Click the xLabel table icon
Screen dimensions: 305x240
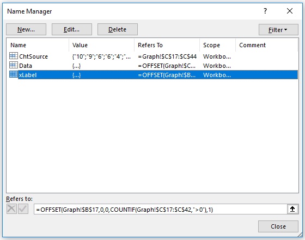(x=14, y=74)
